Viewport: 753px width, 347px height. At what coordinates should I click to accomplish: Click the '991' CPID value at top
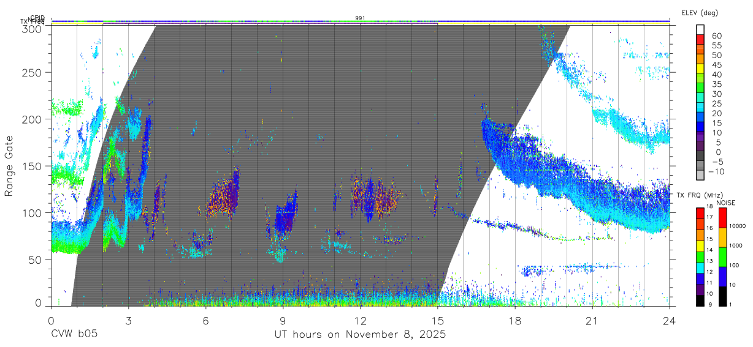coord(360,18)
